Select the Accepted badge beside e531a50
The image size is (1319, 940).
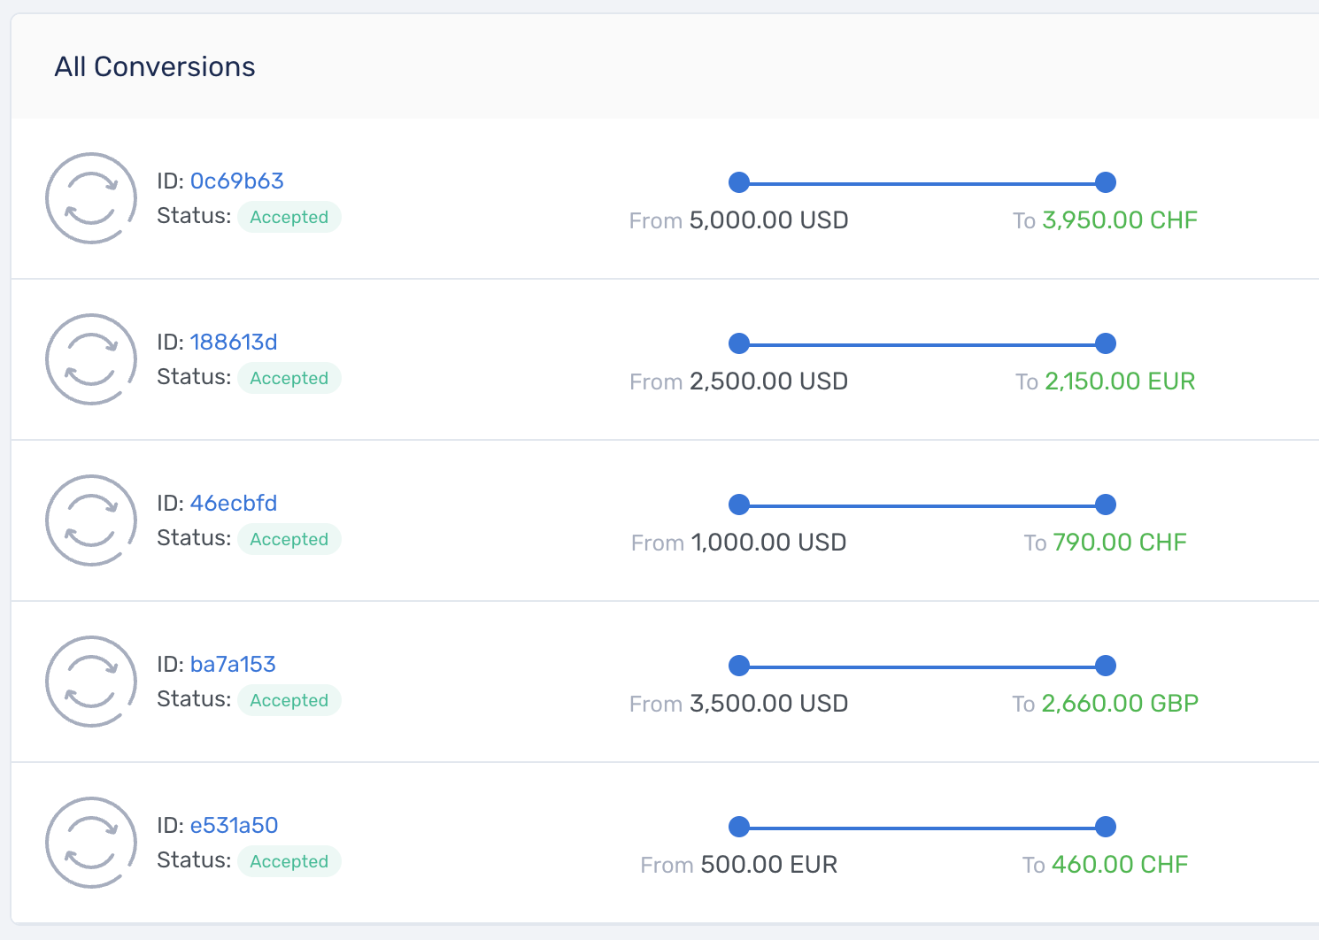(x=289, y=861)
